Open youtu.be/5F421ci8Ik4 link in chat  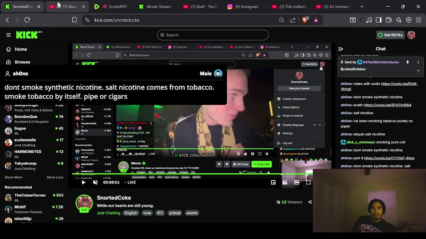click(388, 105)
